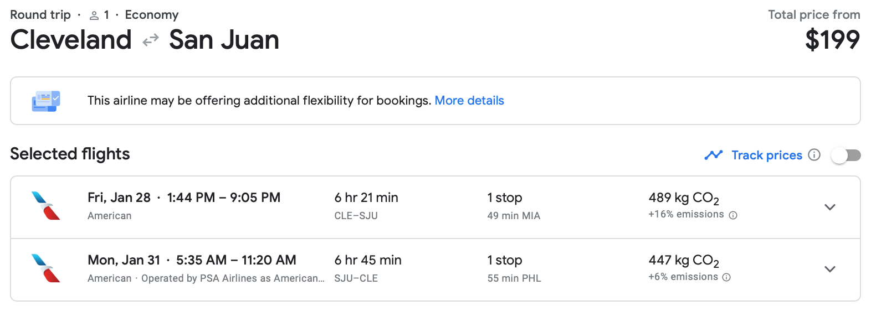Expand the Mon, Jan 31 flight details
The width and height of the screenshot is (871, 311).
pos(829,269)
